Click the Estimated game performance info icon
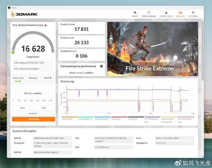212x168 pixels. click(x=101, y=66)
